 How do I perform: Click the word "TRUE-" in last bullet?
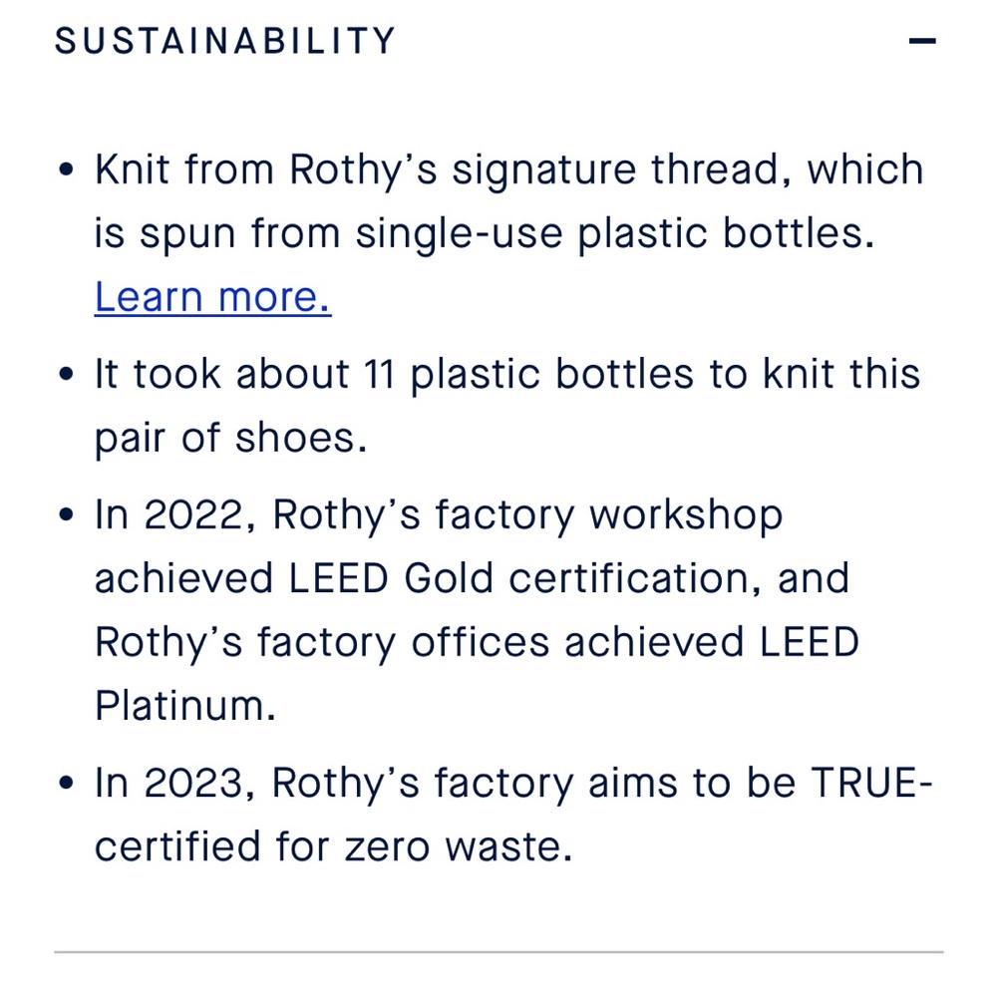(871, 784)
